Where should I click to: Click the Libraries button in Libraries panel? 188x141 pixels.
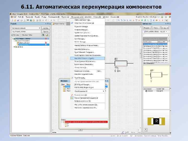pyautogui.click(x=147, y=28)
